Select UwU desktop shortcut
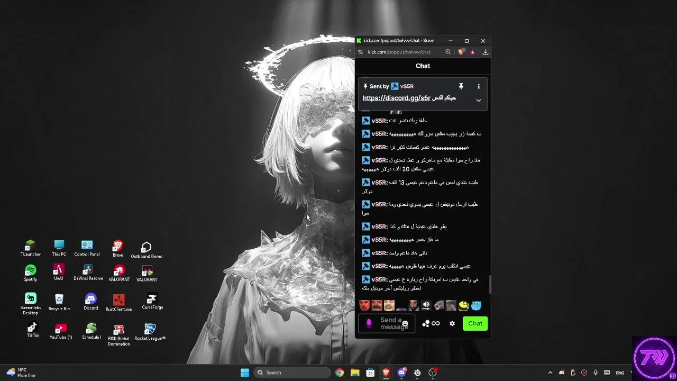 click(x=58, y=273)
